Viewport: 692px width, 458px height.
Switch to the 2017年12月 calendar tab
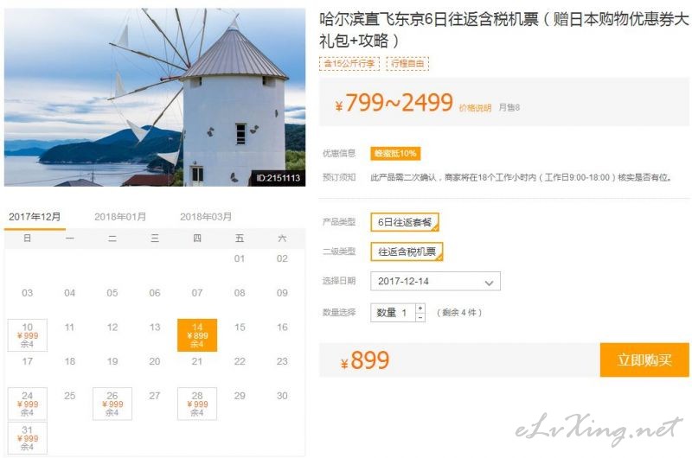click(35, 217)
